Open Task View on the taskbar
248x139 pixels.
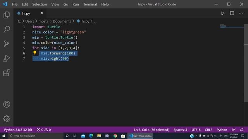(x=75, y=136)
